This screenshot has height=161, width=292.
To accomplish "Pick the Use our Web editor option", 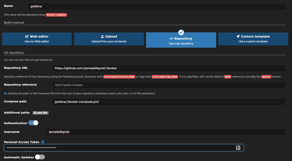I will pyautogui.click(x=37, y=39).
